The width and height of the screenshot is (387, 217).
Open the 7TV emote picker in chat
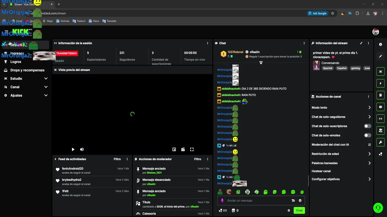click(x=293, y=201)
